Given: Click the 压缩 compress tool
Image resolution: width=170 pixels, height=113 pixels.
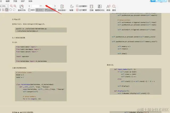Looking at the screenshot, I should click(x=91, y=8).
